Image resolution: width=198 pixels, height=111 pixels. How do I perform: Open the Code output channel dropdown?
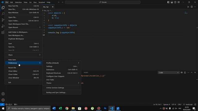tap(169, 73)
